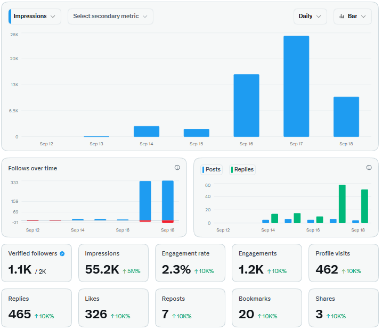
Task: Click the Sep 13 label under the impressions chart
Action: pyautogui.click(x=96, y=144)
